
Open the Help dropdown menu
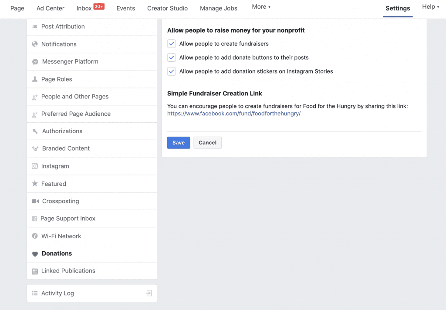click(x=430, y=7)
